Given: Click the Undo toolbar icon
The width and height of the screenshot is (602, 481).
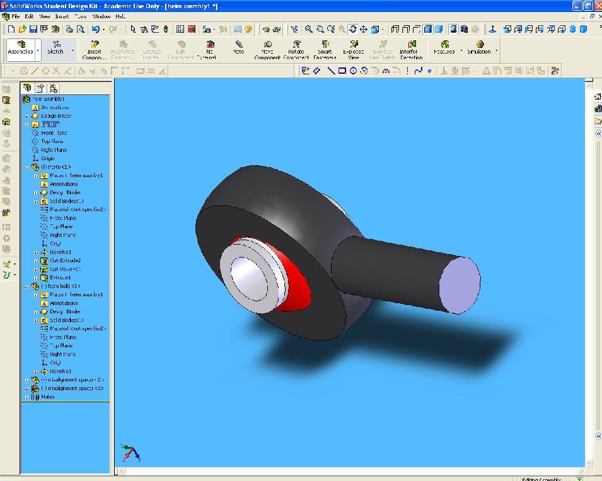Looking at the screenshot, I should click(95, 29).
